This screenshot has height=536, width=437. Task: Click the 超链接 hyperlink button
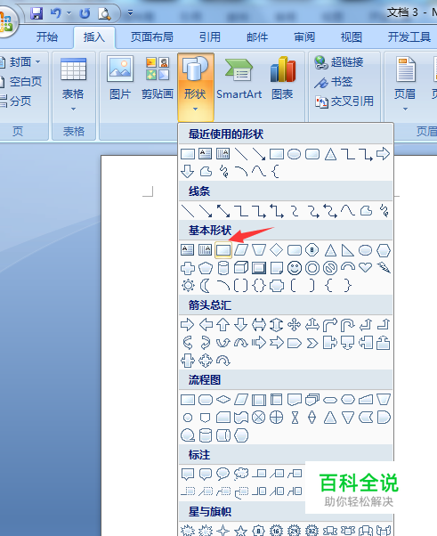click(339, 62)
